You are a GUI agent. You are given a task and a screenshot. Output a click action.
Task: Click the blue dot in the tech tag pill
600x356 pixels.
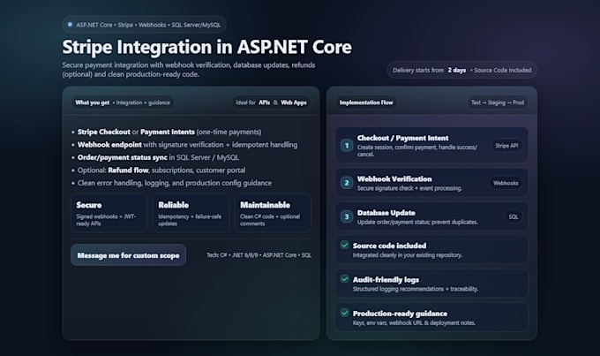coord(70,25)
